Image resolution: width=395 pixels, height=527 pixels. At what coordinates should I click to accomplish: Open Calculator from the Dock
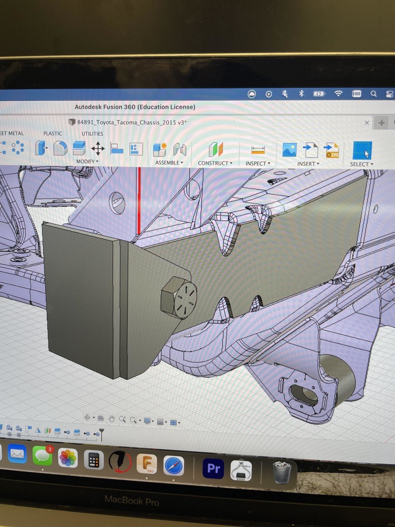click(x=94, y=460)
